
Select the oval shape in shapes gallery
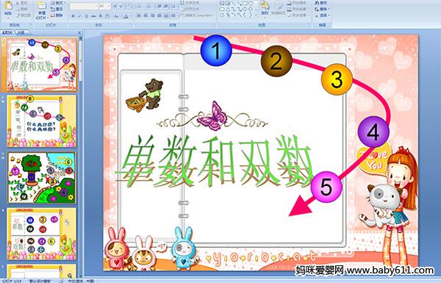click(x=251, y=3)
